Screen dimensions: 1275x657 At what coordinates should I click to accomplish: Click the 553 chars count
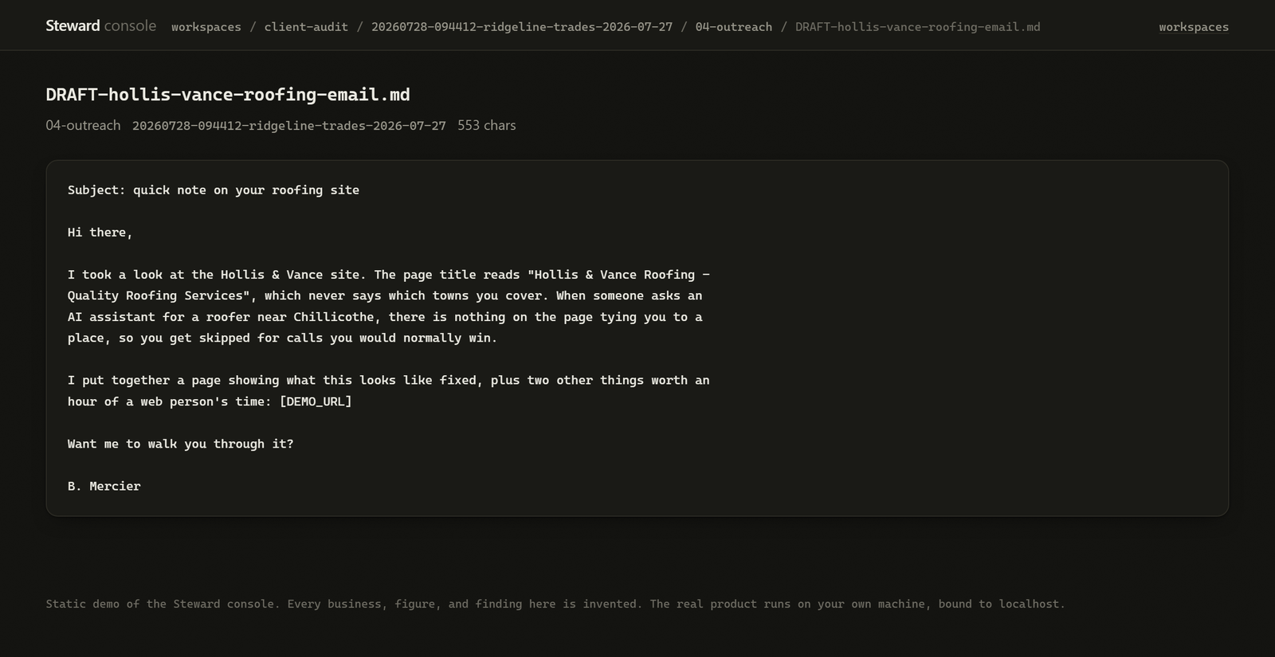486,125
